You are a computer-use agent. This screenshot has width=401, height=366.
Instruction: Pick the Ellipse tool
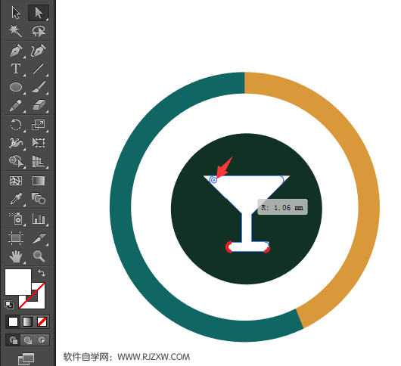[x=16, y=87]
